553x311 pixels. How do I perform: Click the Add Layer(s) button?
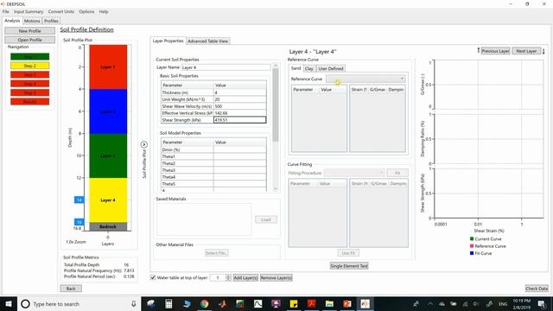click(x=245, y=278)
